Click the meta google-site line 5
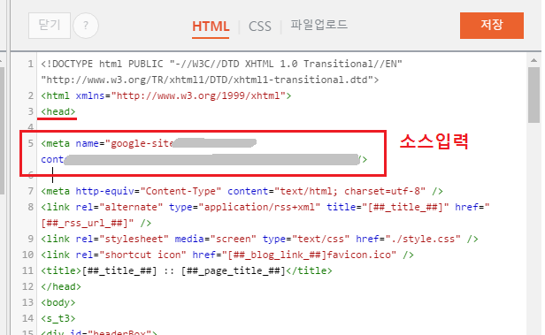This screenshot has width=545, height=335. coord(149,143)
